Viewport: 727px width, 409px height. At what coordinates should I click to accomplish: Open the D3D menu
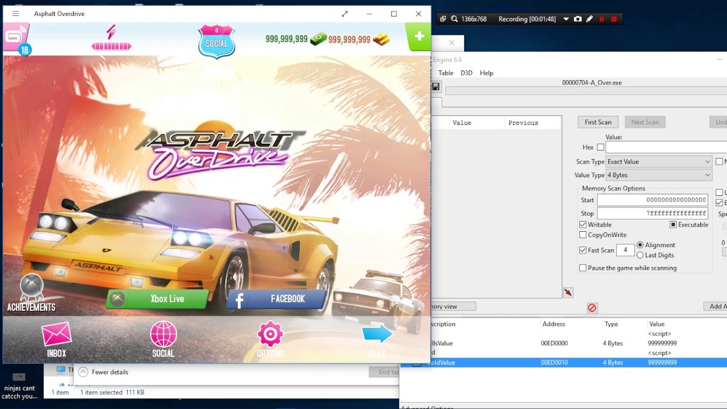pyautogui.click(x=466, y=73)
